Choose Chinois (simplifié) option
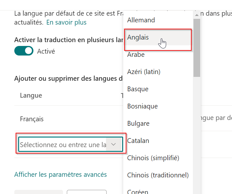 (x=153, y=158)
